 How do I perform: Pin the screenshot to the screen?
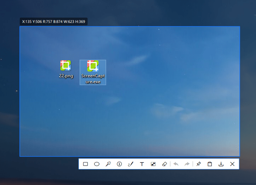point(198,164)
